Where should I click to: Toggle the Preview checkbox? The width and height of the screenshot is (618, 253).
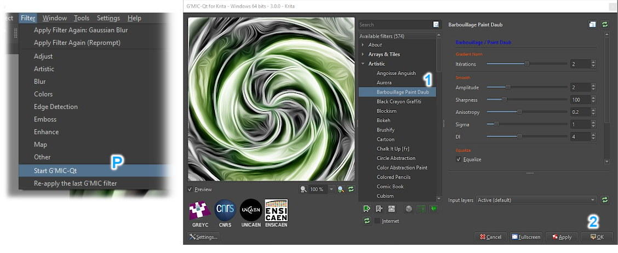pyautogui.click(x=190, y=189)
